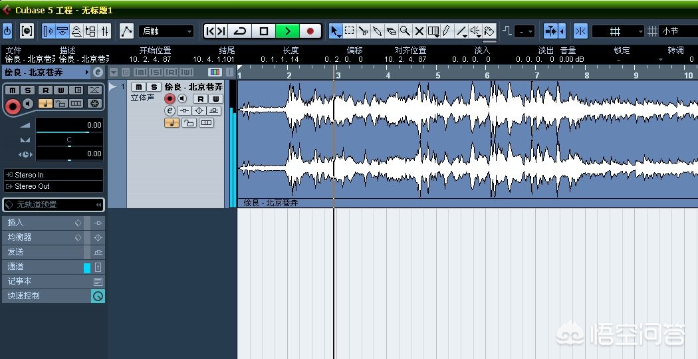
Task: Select the Draw pencil tool
Action: pos(447,31)
